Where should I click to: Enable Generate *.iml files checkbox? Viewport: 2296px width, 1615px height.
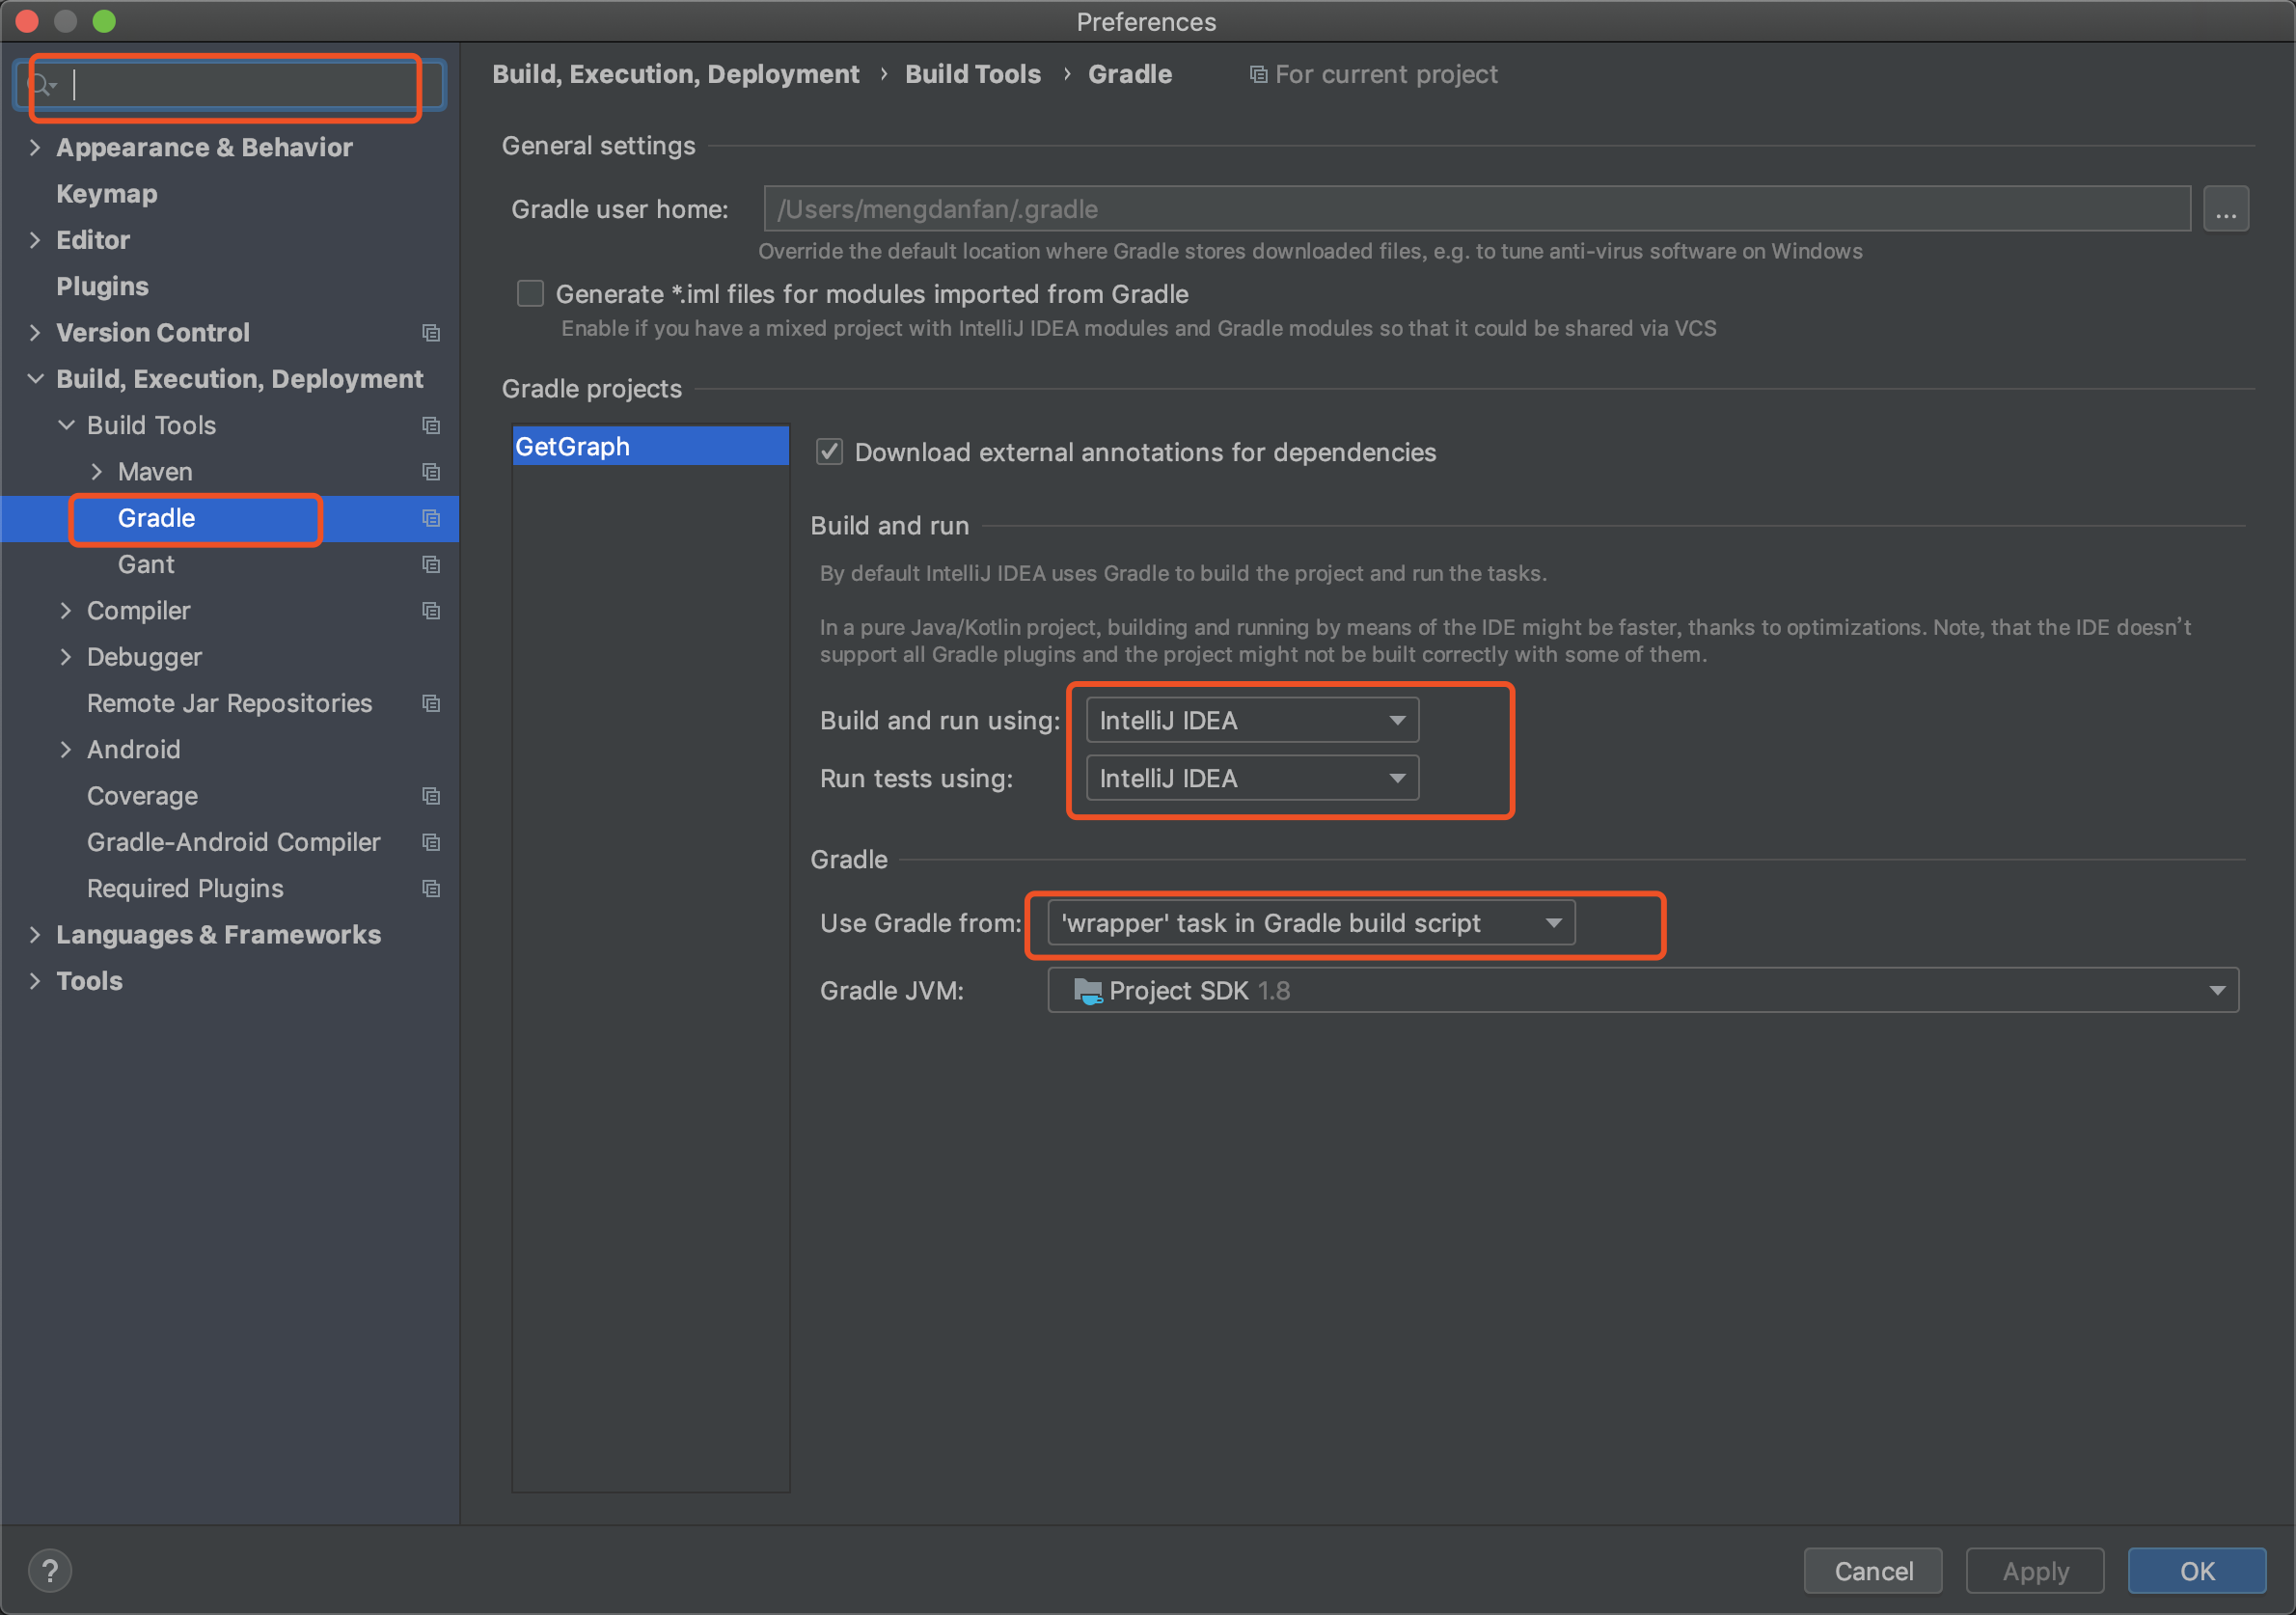pos(530,294)
